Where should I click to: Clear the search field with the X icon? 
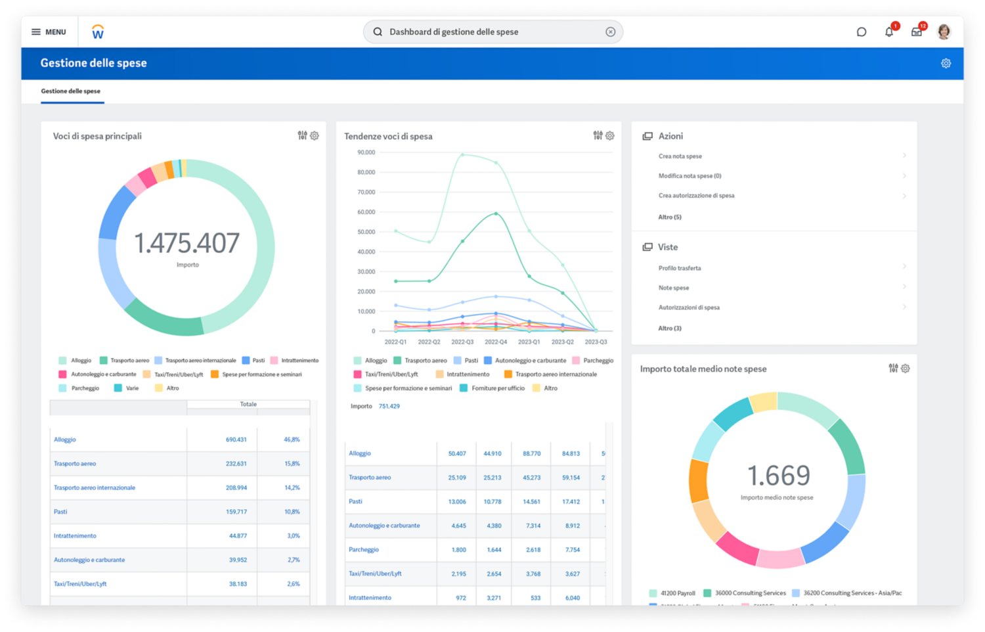[x=610, y=32]
